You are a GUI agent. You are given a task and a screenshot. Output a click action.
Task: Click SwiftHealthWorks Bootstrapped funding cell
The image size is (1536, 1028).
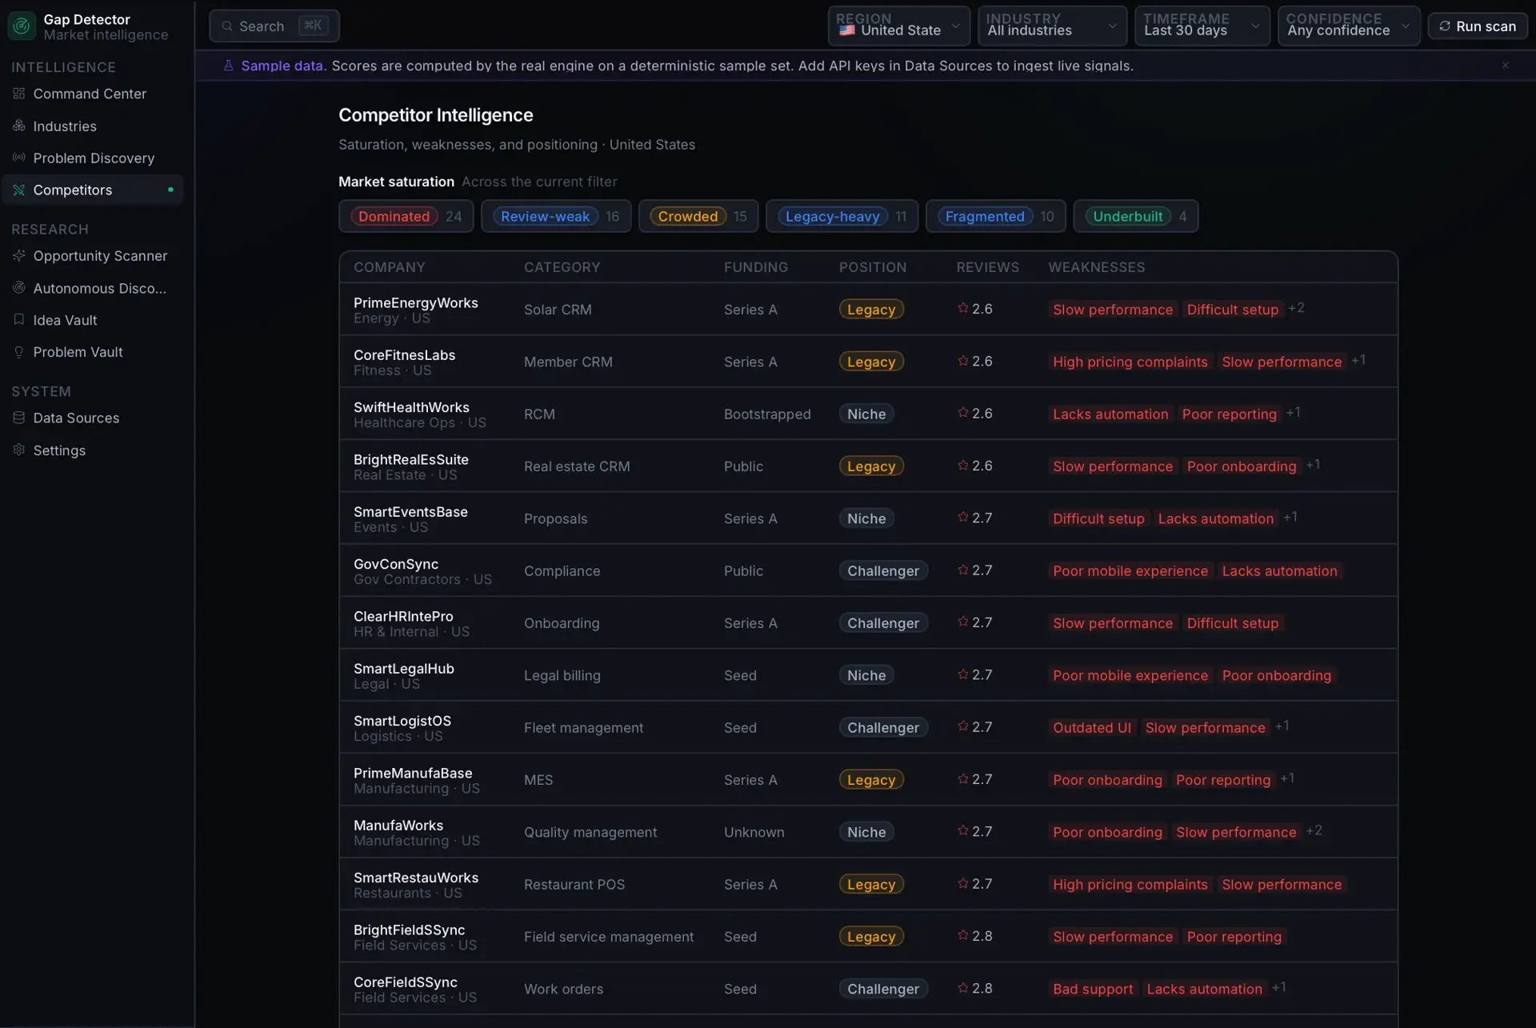tap(767, 414)
